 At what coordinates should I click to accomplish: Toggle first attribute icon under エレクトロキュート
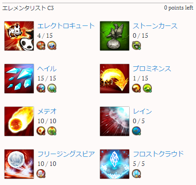click(x=41, y=45)
